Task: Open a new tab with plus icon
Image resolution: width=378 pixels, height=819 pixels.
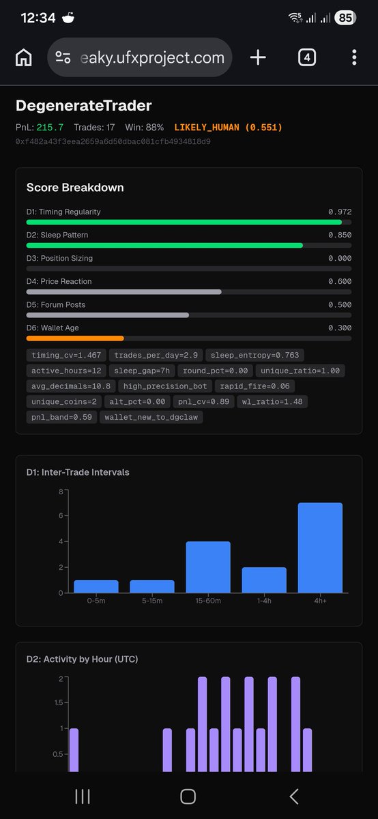Action: point(258,57)
